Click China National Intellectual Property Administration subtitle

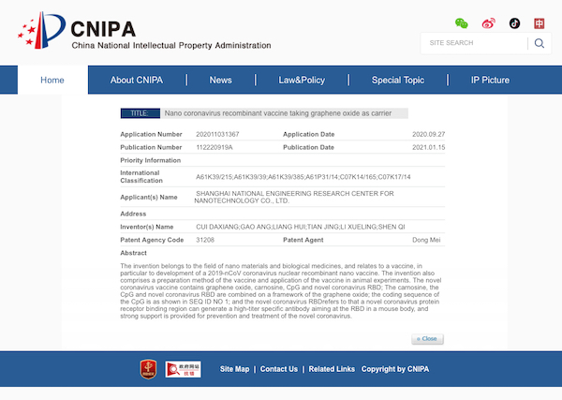click(x=171, y=46)
